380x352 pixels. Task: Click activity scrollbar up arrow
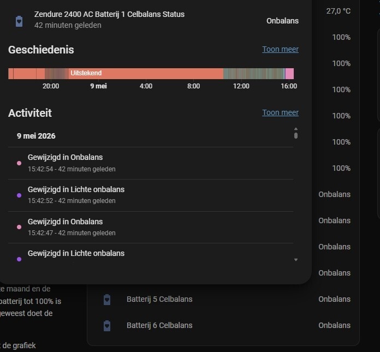296,129
